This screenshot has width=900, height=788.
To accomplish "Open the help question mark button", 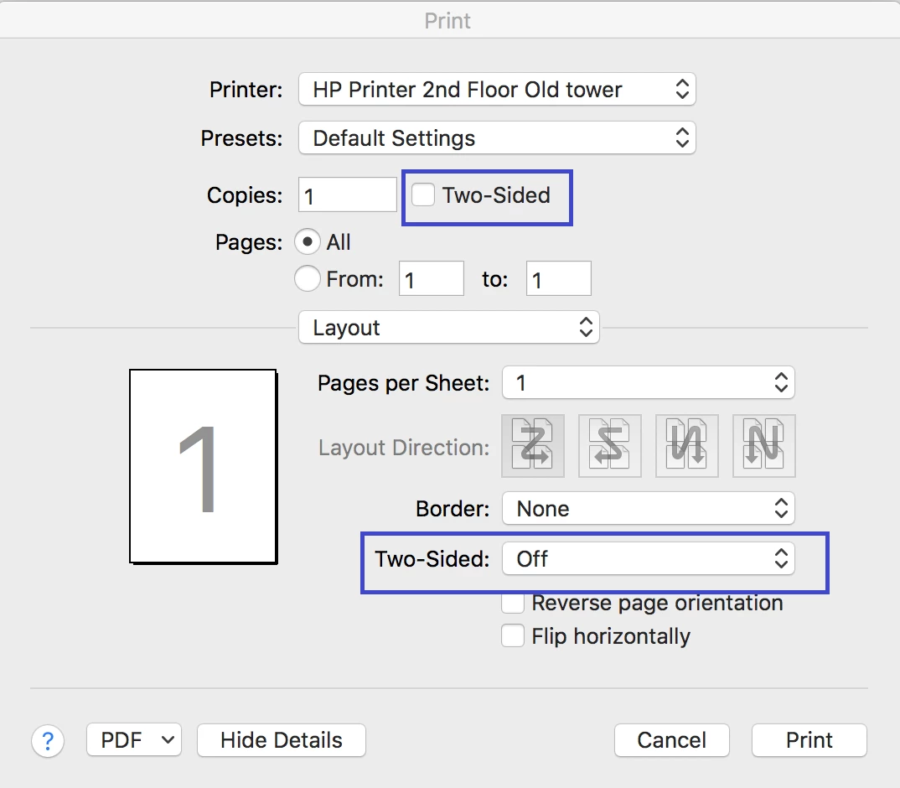I will click(48, 741).
